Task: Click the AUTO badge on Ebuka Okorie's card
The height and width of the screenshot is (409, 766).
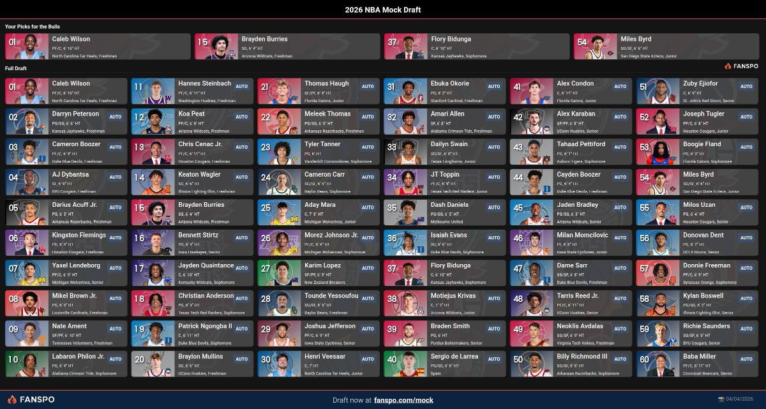Action: click(495, 86)
